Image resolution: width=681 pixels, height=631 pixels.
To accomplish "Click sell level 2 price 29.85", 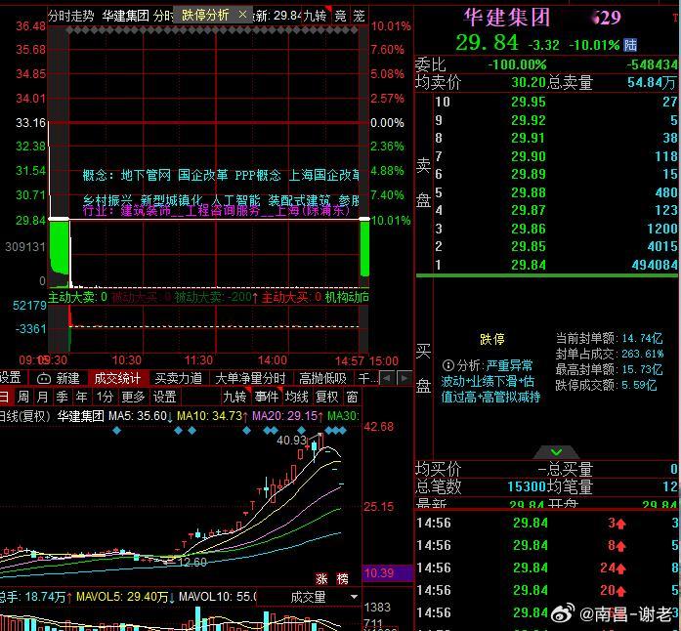I will pos(529,246).
